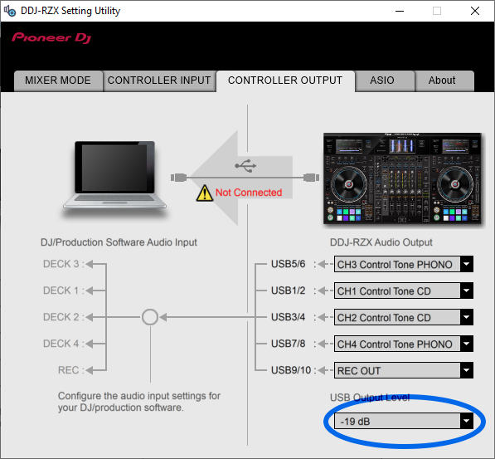Expand the USB1/2 output dropdown

pyautogui.click(x=404, y=291)
